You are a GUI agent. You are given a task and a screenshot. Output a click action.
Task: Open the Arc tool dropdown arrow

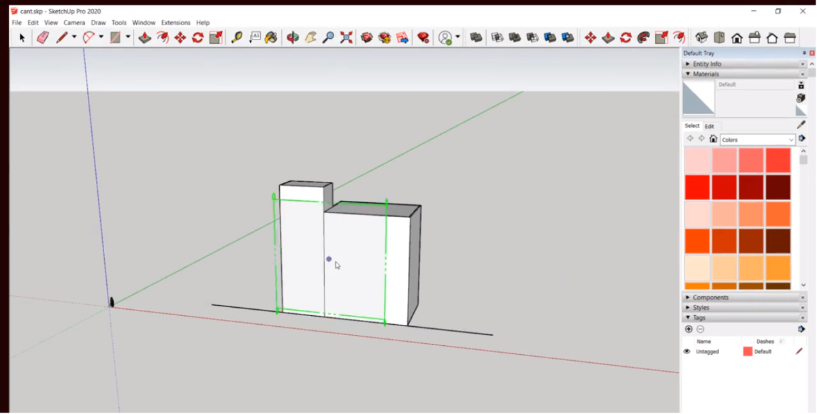click(x=101, y=38)
